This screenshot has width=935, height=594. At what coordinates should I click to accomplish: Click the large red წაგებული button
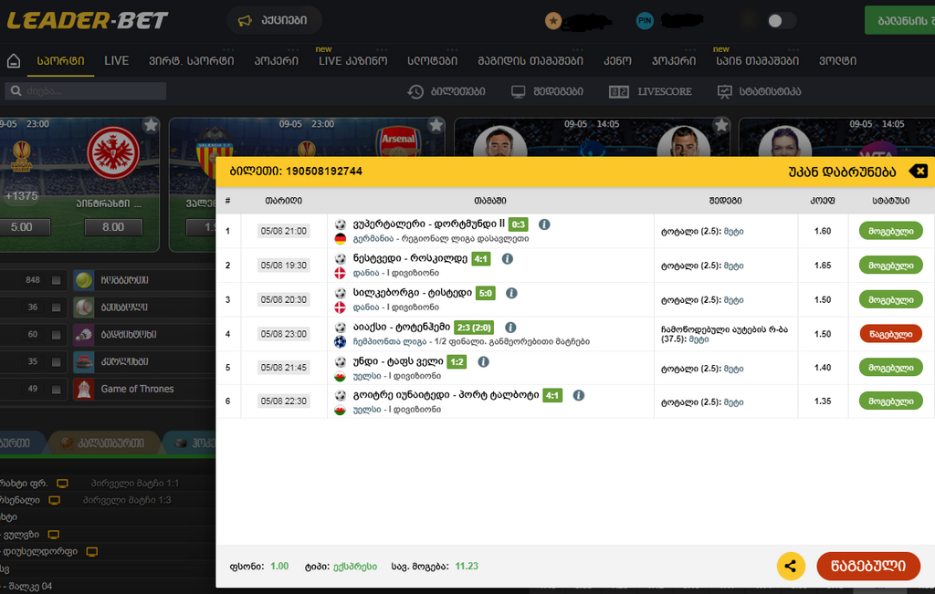click(868, 566)
